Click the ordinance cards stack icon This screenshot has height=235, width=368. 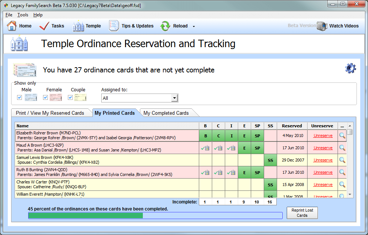pos(25,70)
